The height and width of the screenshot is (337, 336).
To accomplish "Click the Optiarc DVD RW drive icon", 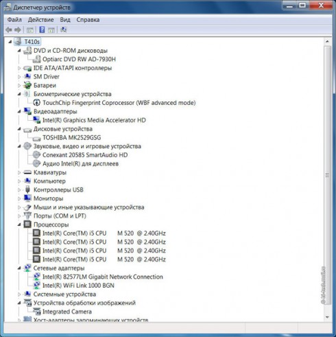I will pyautogui.click(x=37, y=59).
